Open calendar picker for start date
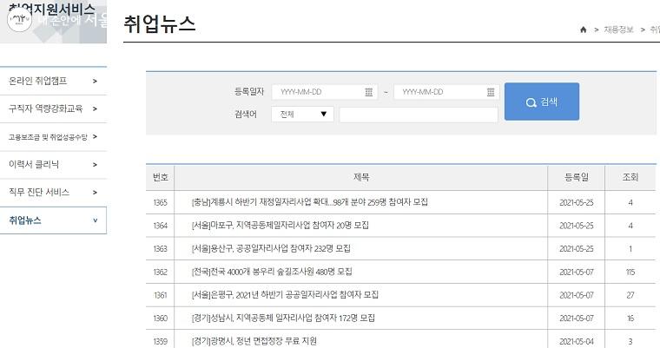This screenshot has height=348, width=660. 369,92
